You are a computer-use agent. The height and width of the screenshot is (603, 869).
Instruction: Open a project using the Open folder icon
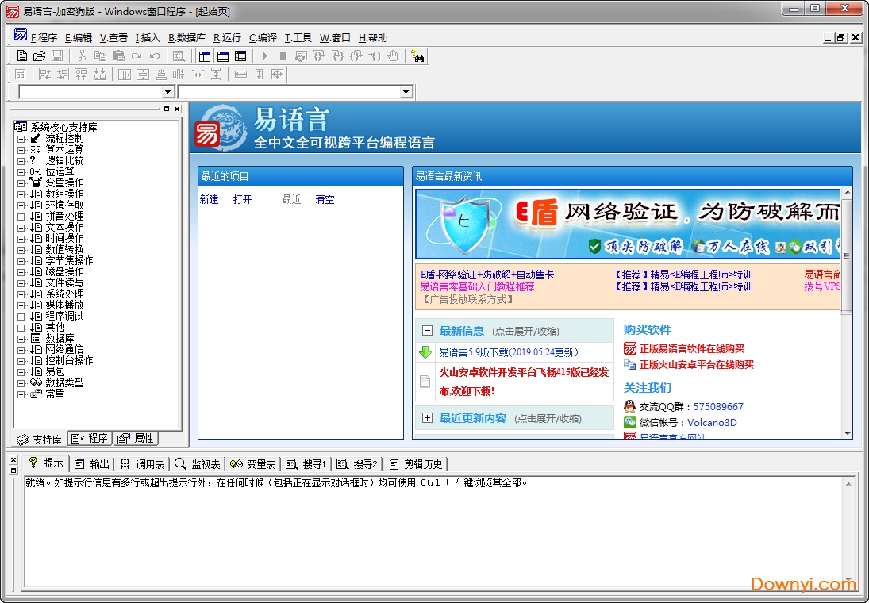point(39,56)
